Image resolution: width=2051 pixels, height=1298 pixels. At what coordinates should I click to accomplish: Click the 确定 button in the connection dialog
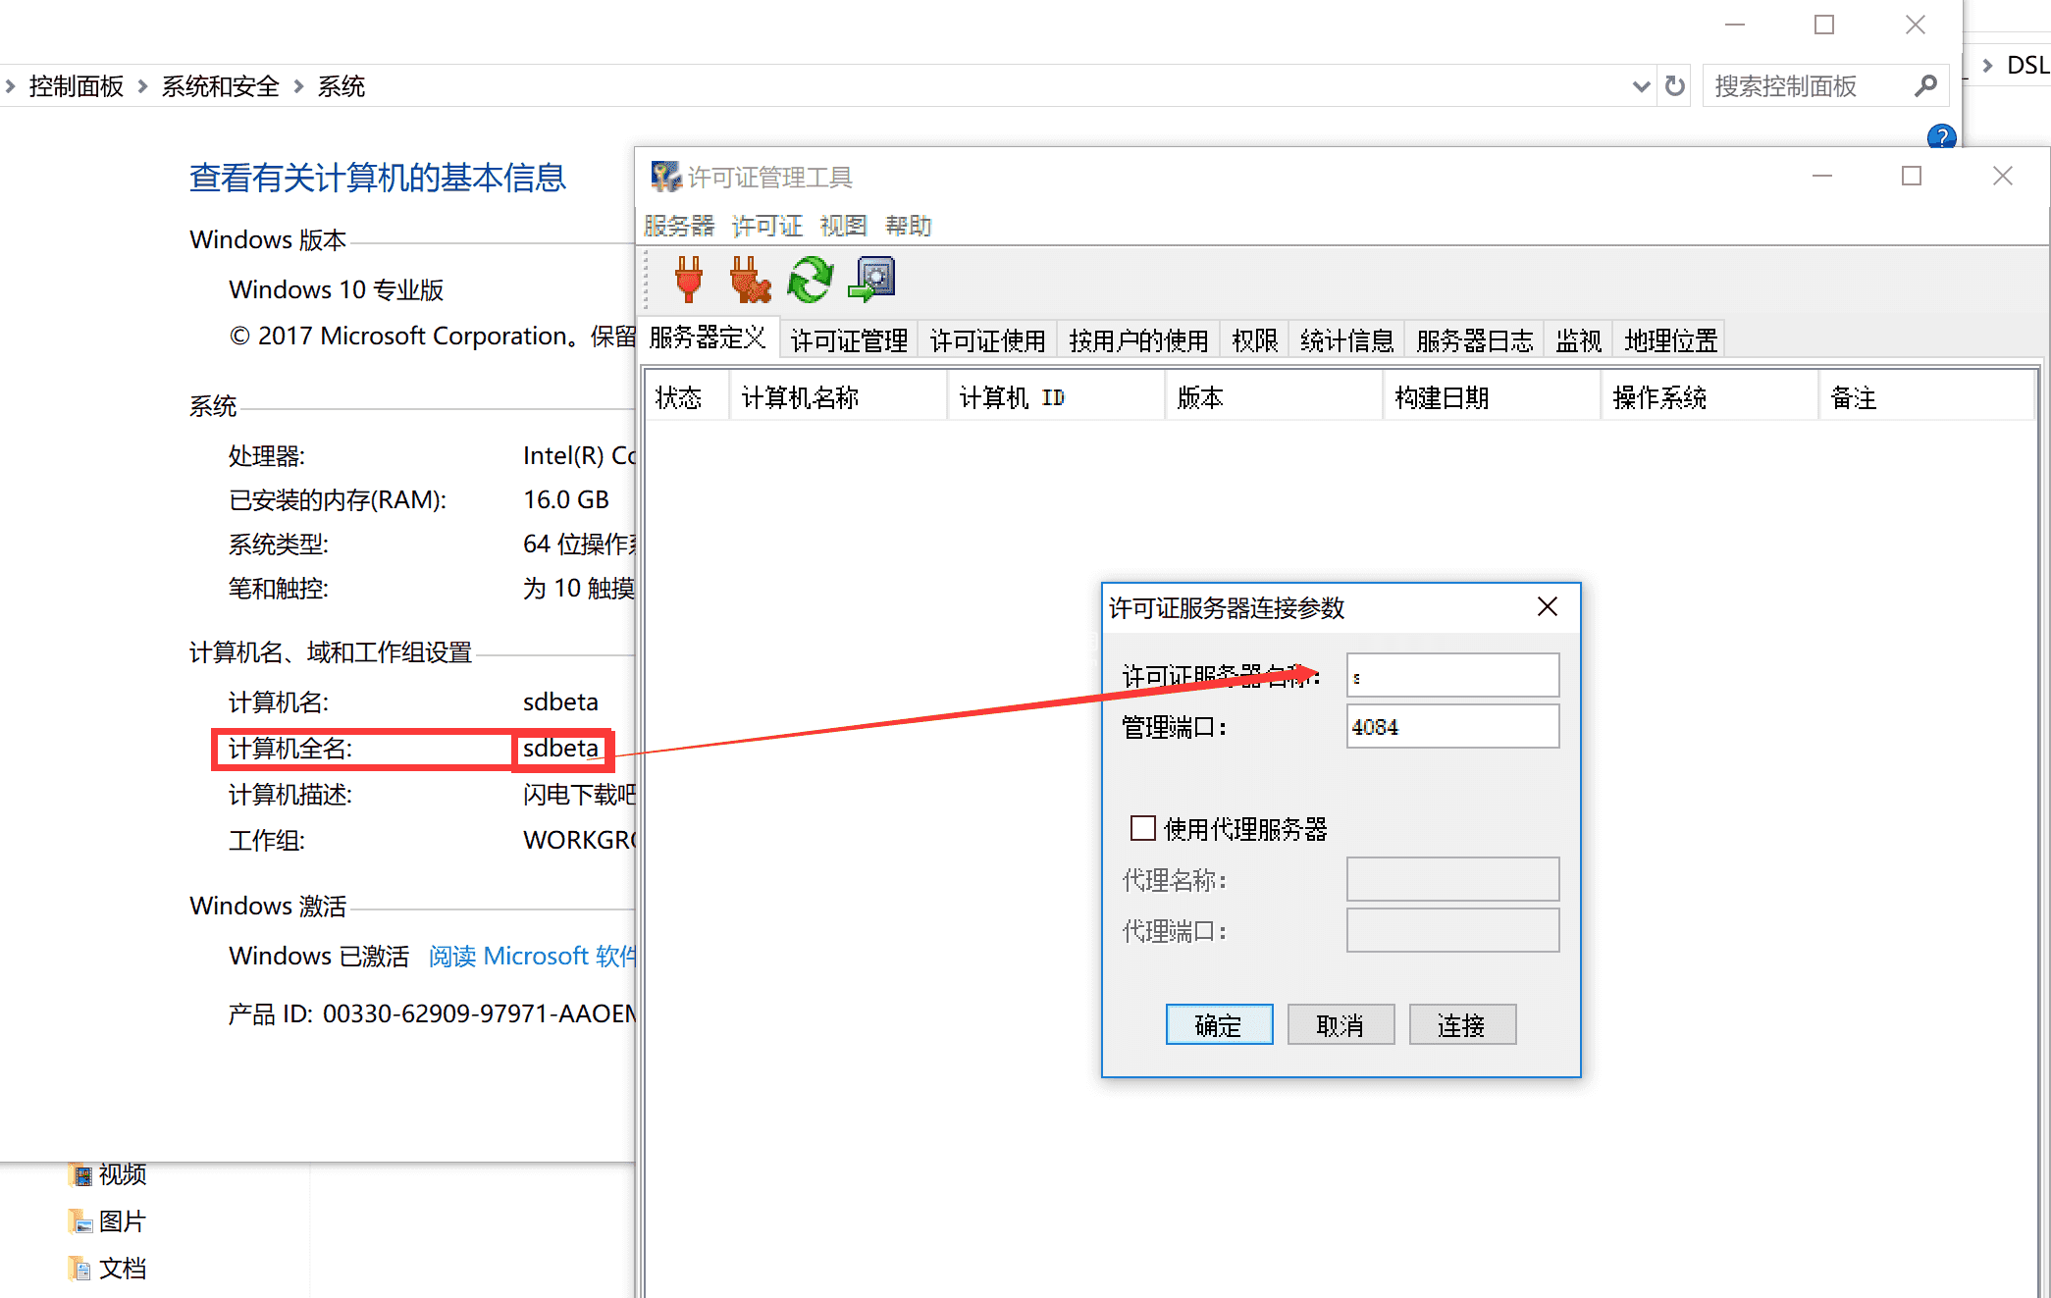1219,1024
